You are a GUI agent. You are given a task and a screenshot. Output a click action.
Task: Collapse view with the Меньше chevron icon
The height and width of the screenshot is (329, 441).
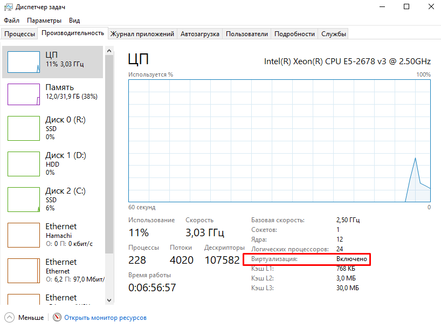click(x=9, y=318)
